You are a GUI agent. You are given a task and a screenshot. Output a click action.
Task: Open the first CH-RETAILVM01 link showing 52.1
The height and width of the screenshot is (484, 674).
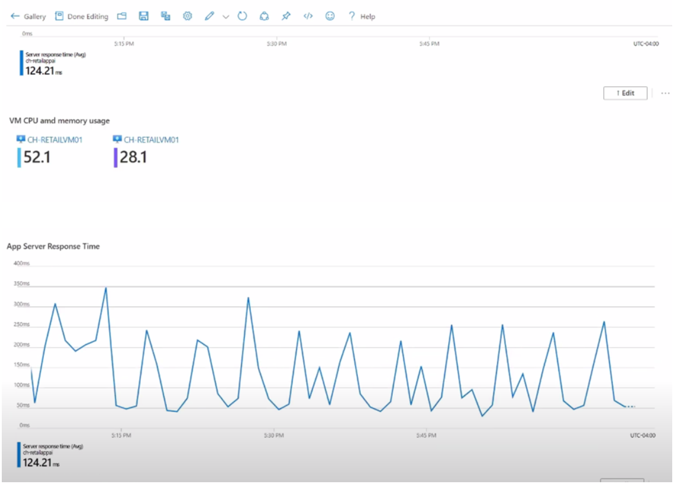coord(55,140)
